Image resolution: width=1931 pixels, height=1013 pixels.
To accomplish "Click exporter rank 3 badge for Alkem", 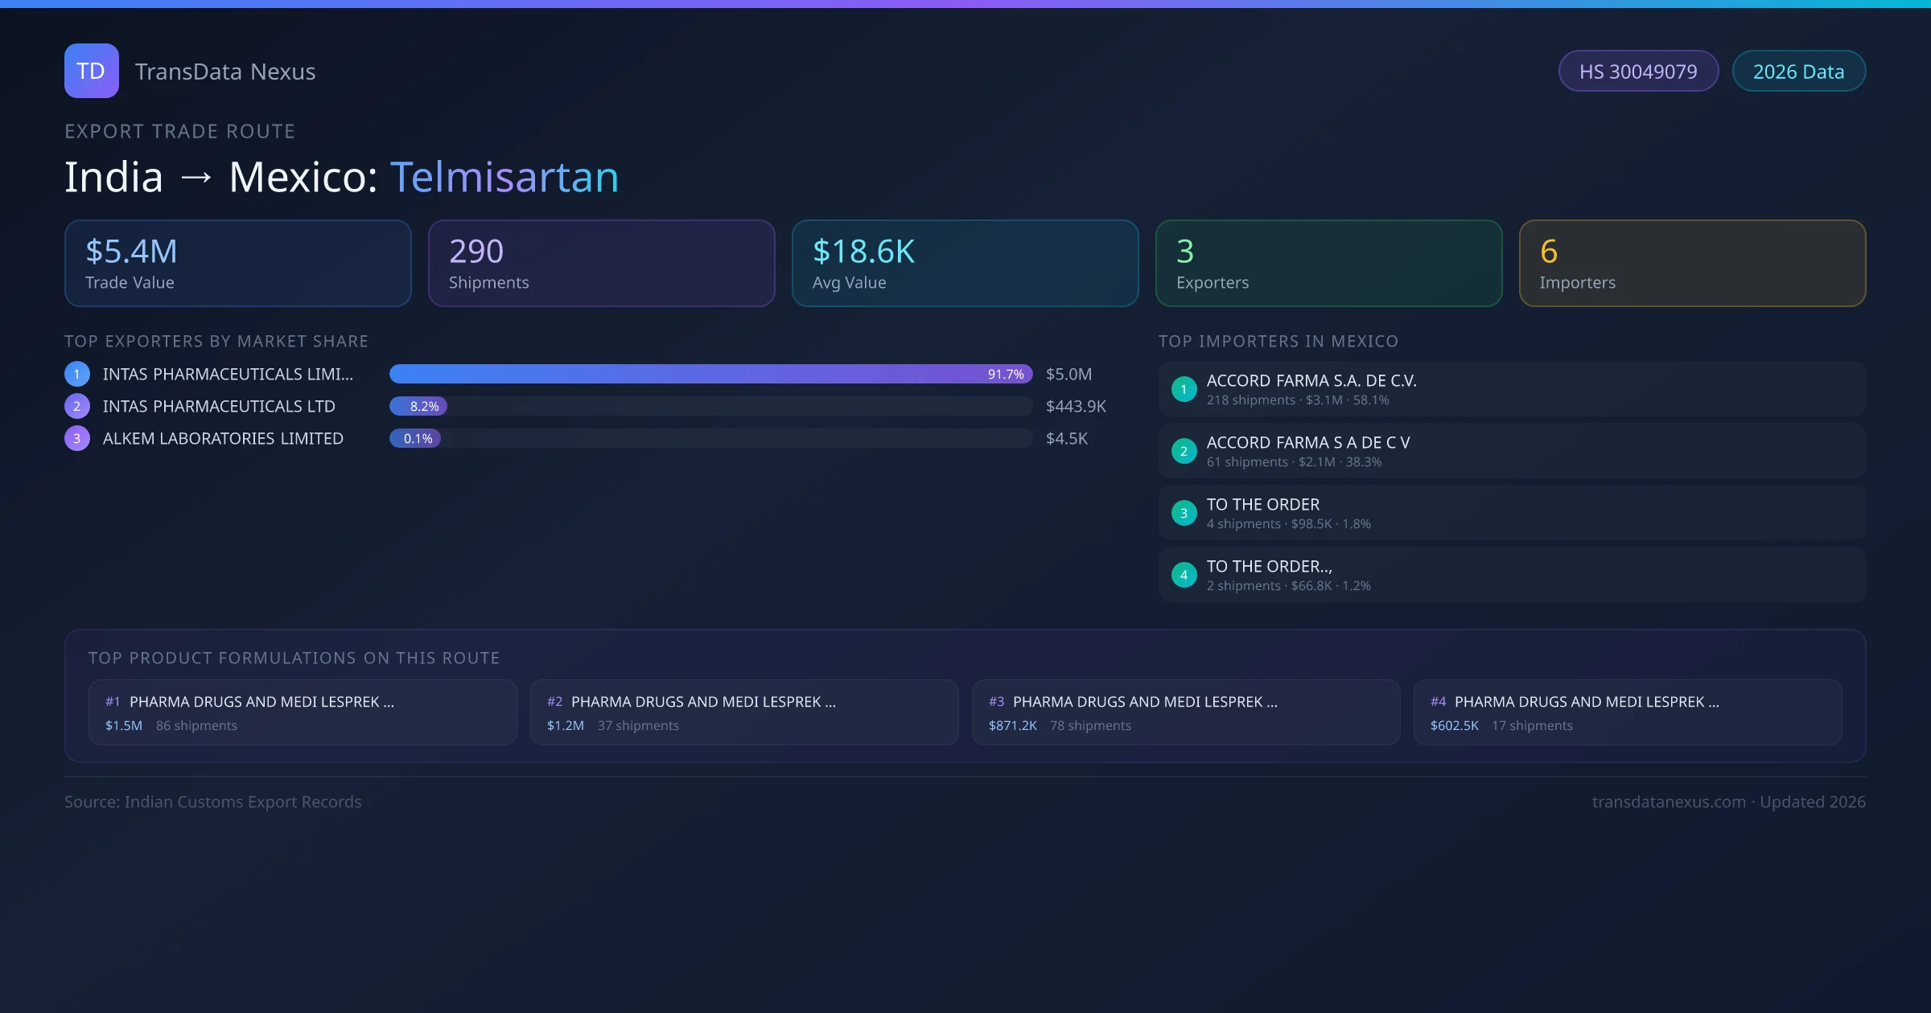I will tap(77, 438).
